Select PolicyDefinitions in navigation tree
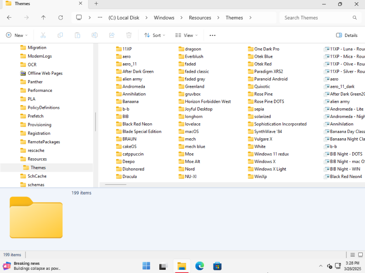This screenshot has width=365, height=273. [44, 107]
